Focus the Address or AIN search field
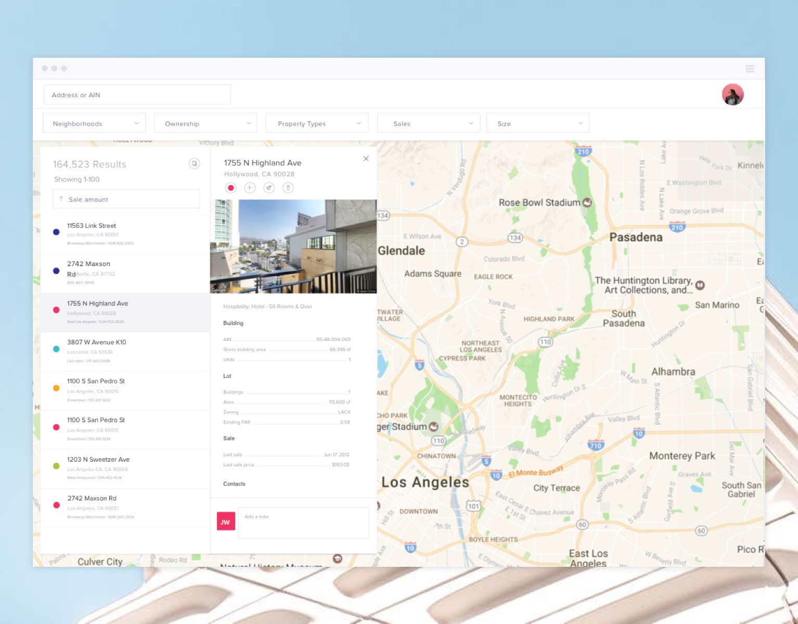The width and height of the screenshot is (798, 624). pyautogui.click(x=137, y=95)
